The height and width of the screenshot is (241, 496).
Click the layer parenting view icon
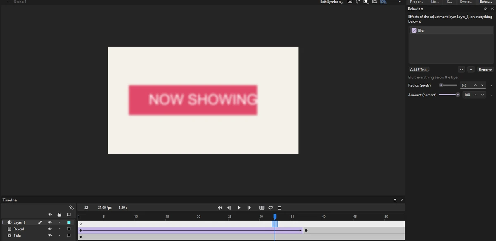coord(72,208)
